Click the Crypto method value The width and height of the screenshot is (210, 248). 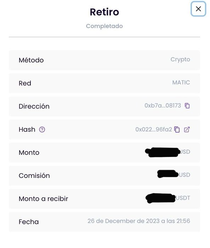tap(180, 60)
